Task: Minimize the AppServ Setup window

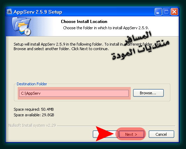Action: [x=158, y=11]
